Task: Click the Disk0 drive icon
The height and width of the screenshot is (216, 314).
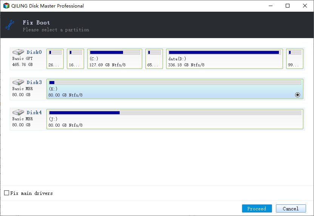Action: (x=18, y=52)
